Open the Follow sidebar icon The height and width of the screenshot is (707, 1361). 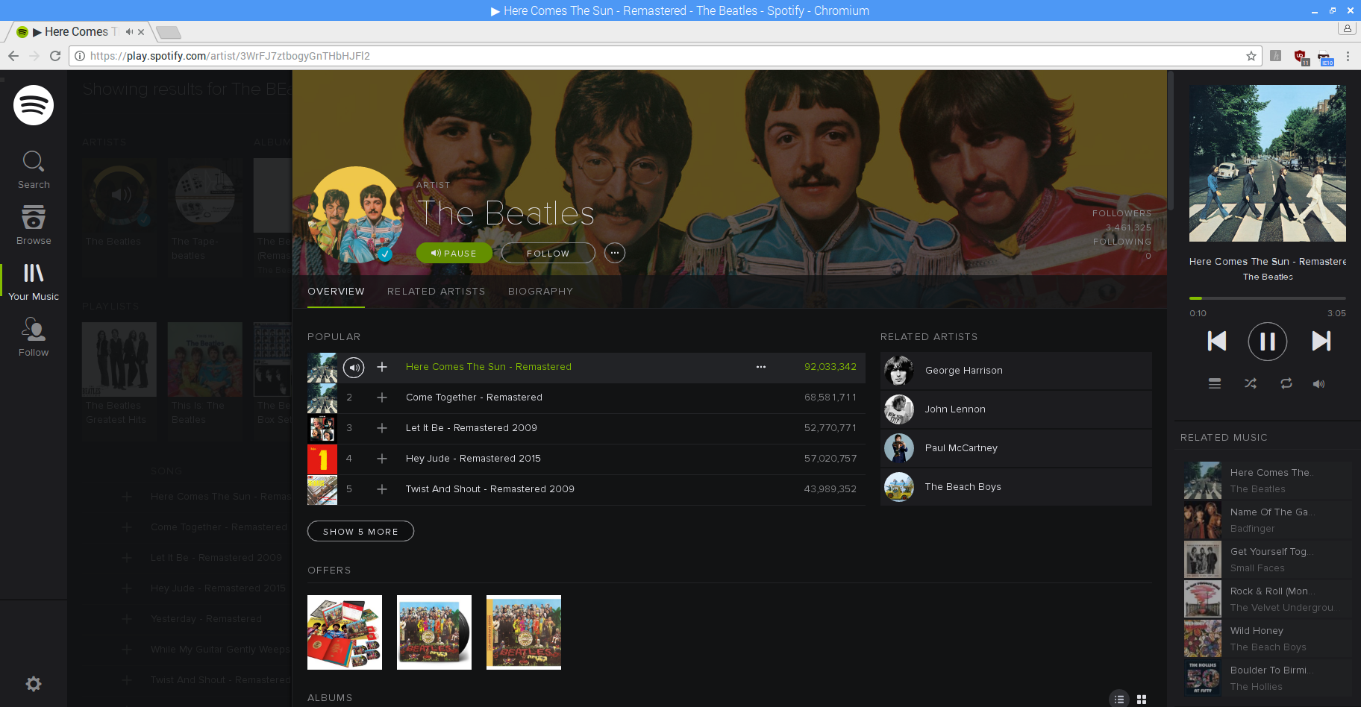click(34, 337)
